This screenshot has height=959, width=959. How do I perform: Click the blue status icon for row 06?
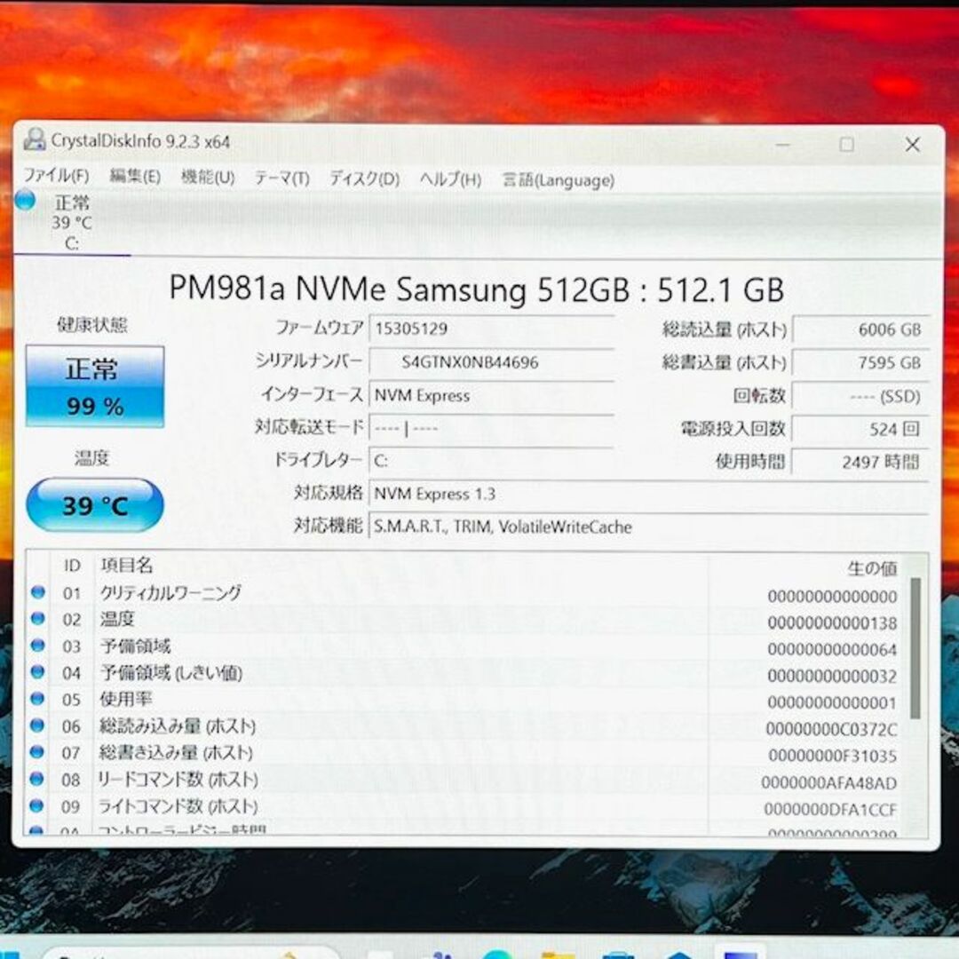point(37,725)
